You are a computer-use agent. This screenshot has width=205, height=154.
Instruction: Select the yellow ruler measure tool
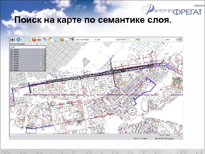(50, 39)
